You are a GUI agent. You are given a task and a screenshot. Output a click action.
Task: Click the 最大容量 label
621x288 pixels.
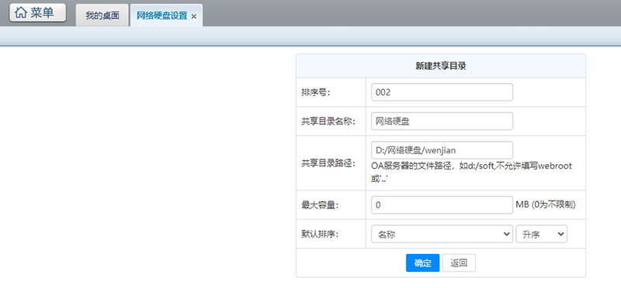click(x=320, y=205)
